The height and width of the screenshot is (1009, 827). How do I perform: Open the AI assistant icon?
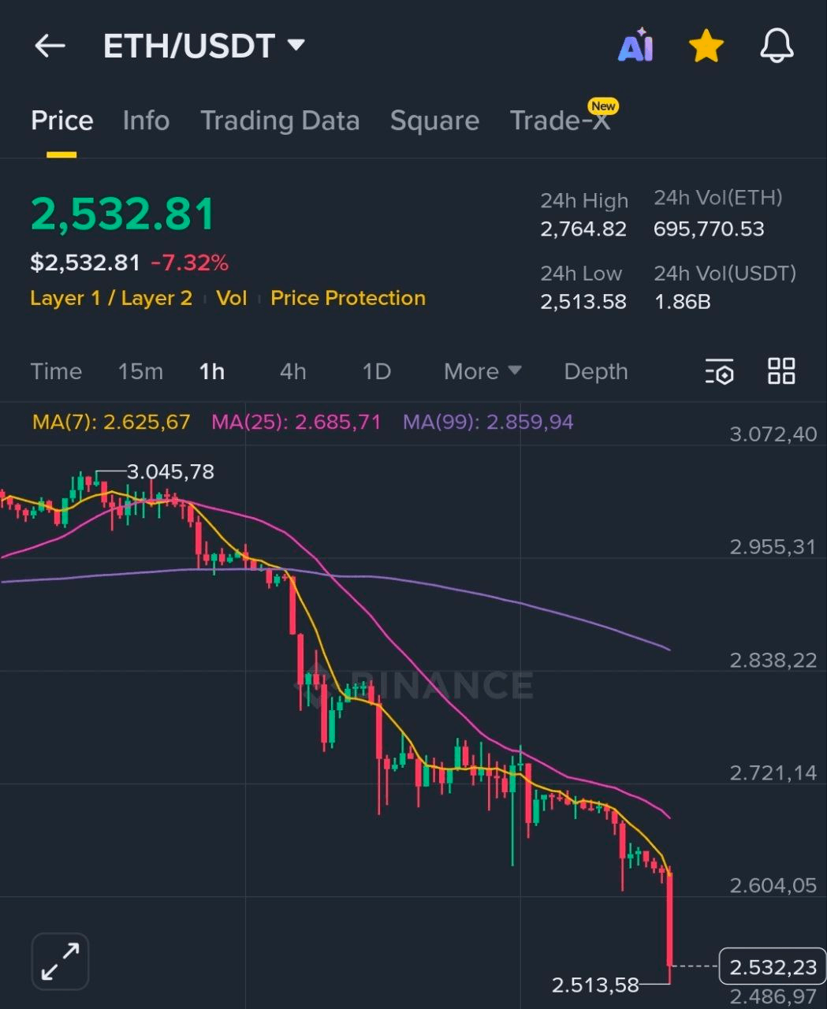coord(635,46)
